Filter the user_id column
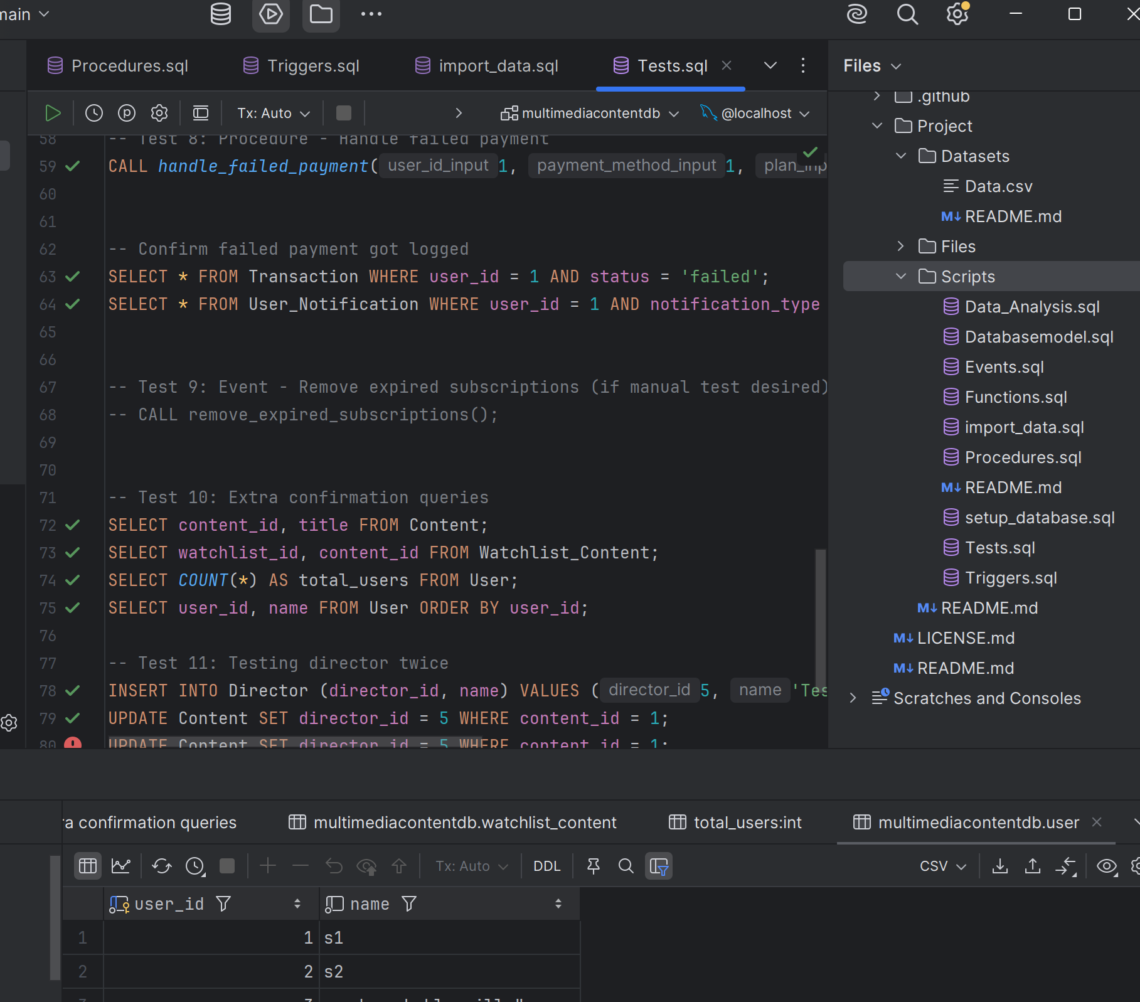This screenshot has width=1140, height=1002. coord(223,904)
